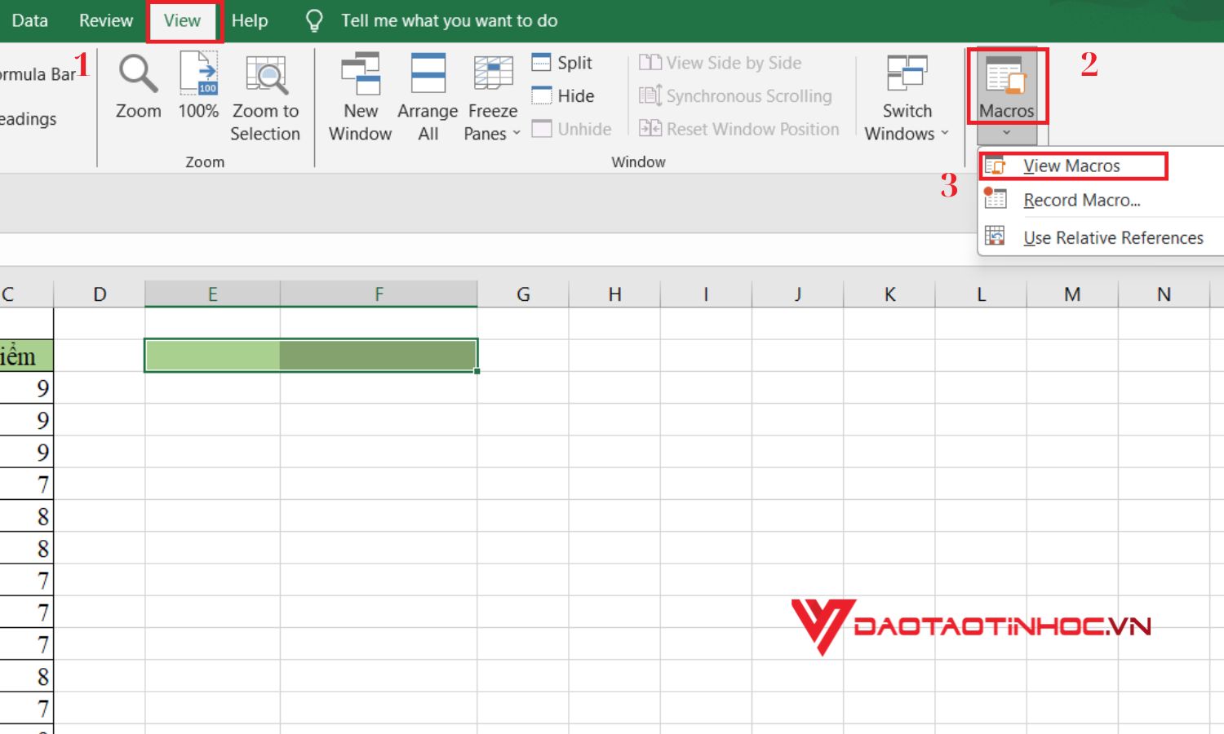This screenshot has height=734, width=1224.
Task: Click the Split window icon
Action: (542, 63)
